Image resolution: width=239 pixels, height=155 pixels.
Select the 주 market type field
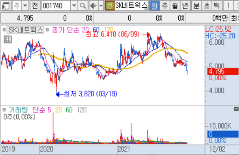17,6
